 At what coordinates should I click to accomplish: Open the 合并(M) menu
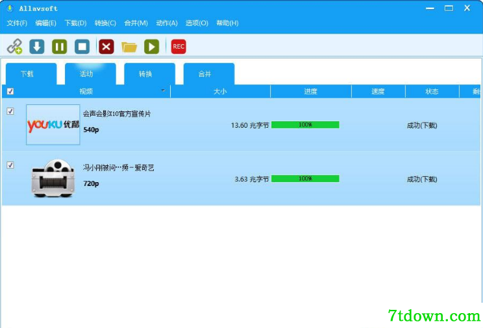click(x=136, y=23)
